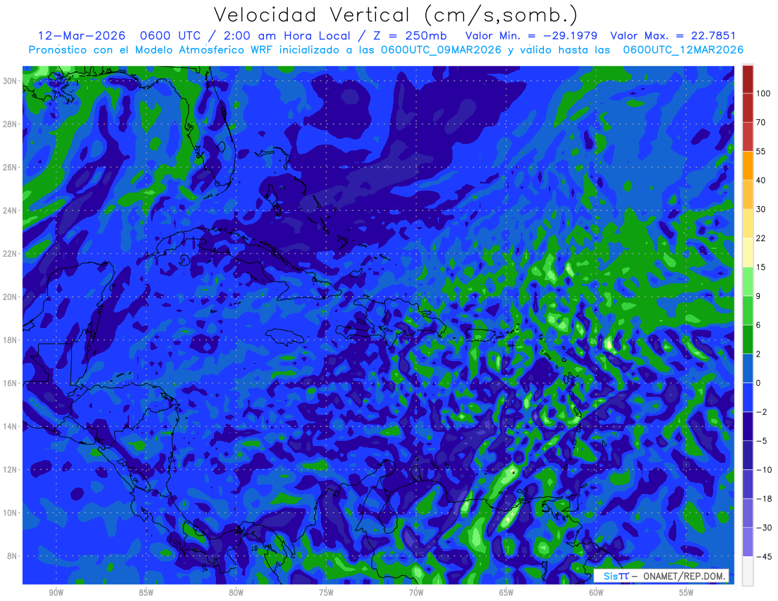
Task: Click the '26N' latitude label
Action: 11,167
